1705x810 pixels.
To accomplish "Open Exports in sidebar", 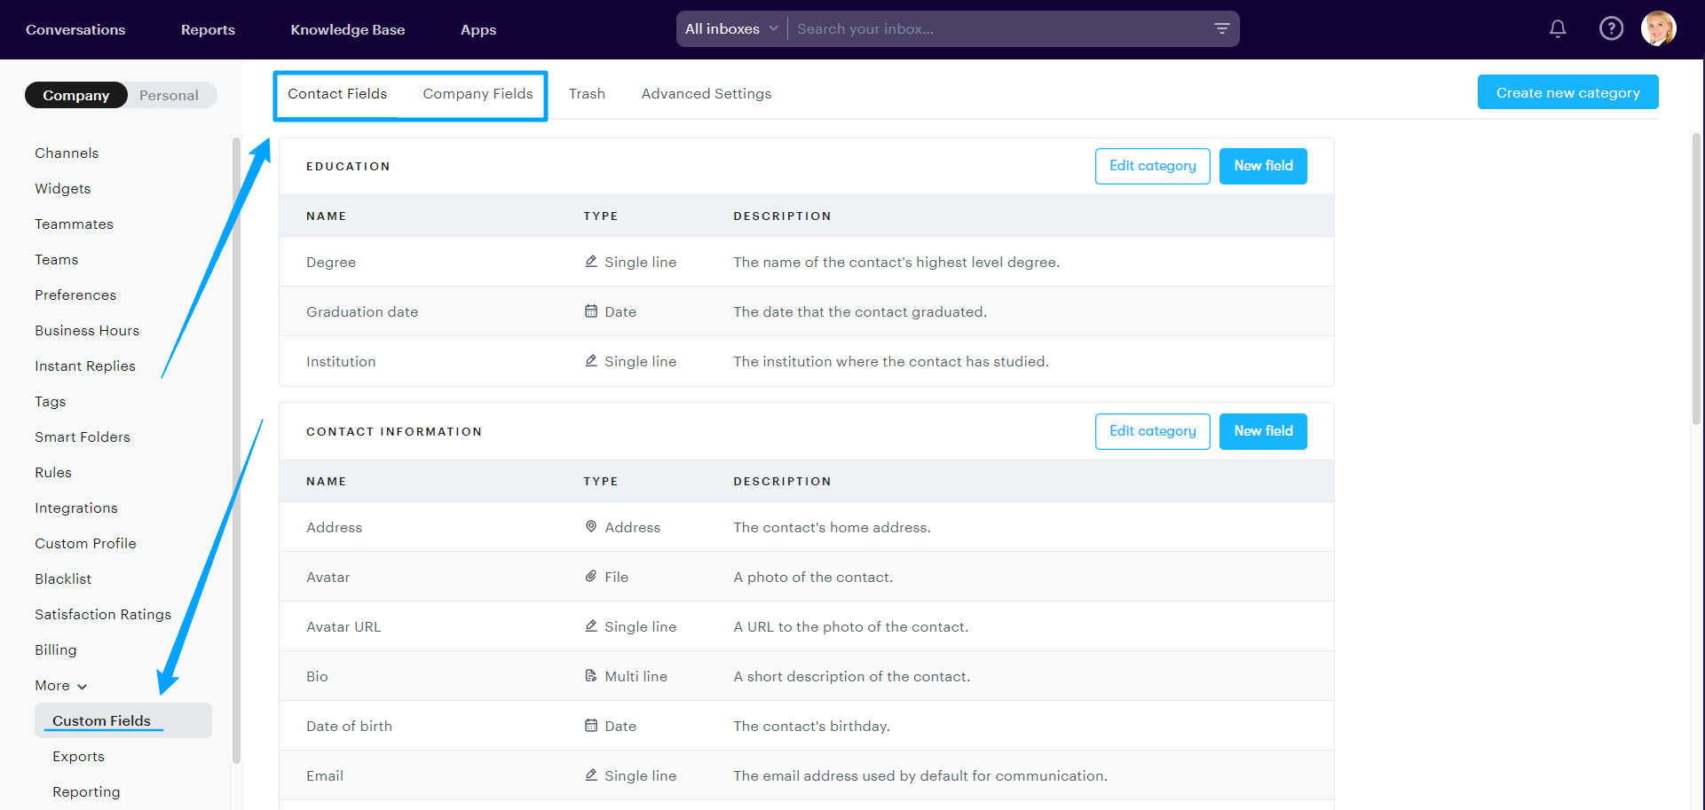I will click(78, 756).
